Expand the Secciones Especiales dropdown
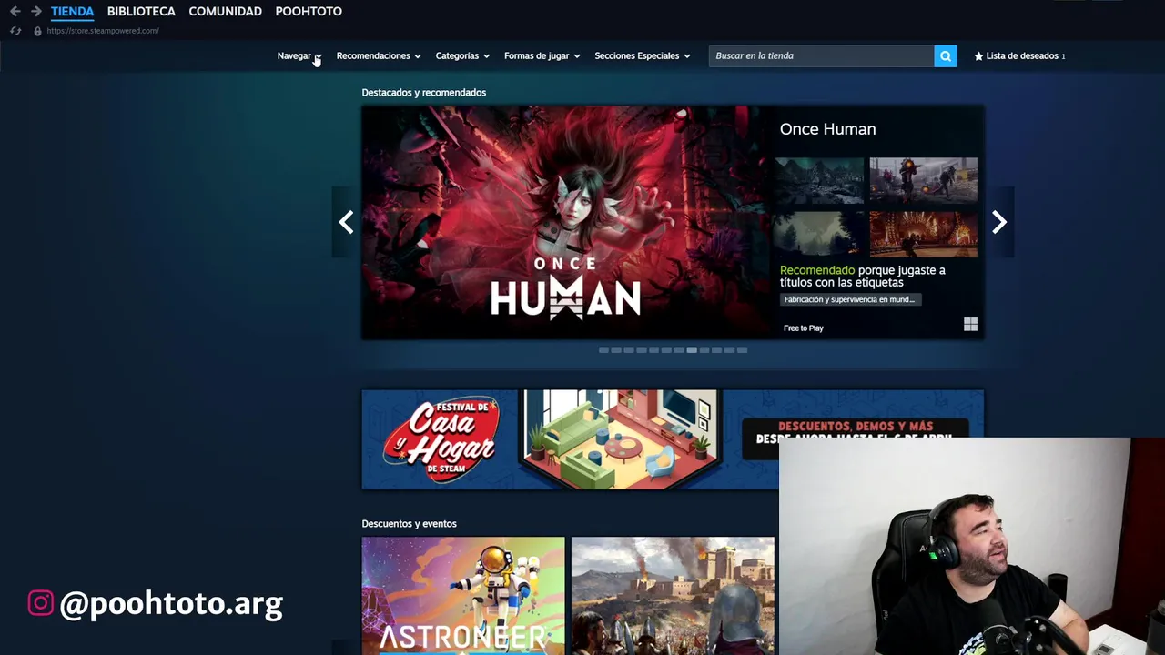Viewport: 1165px width, 655px height. coord(643,56)
